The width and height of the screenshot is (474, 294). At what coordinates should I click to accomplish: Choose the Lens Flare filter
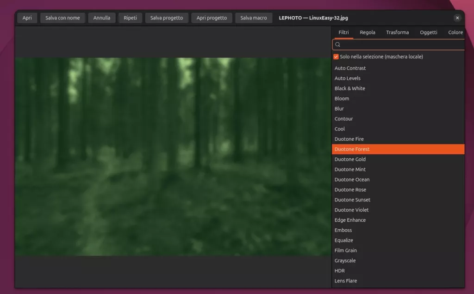click(x=398, y=281)
